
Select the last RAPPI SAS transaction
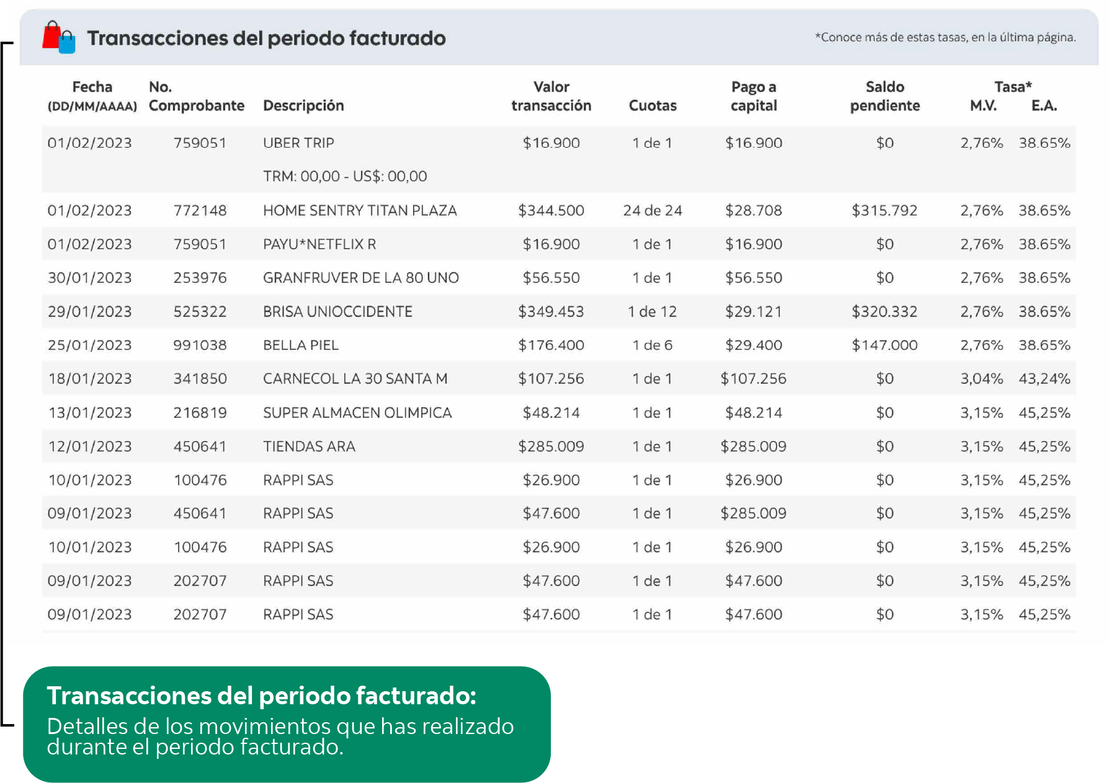click(298, 614)
